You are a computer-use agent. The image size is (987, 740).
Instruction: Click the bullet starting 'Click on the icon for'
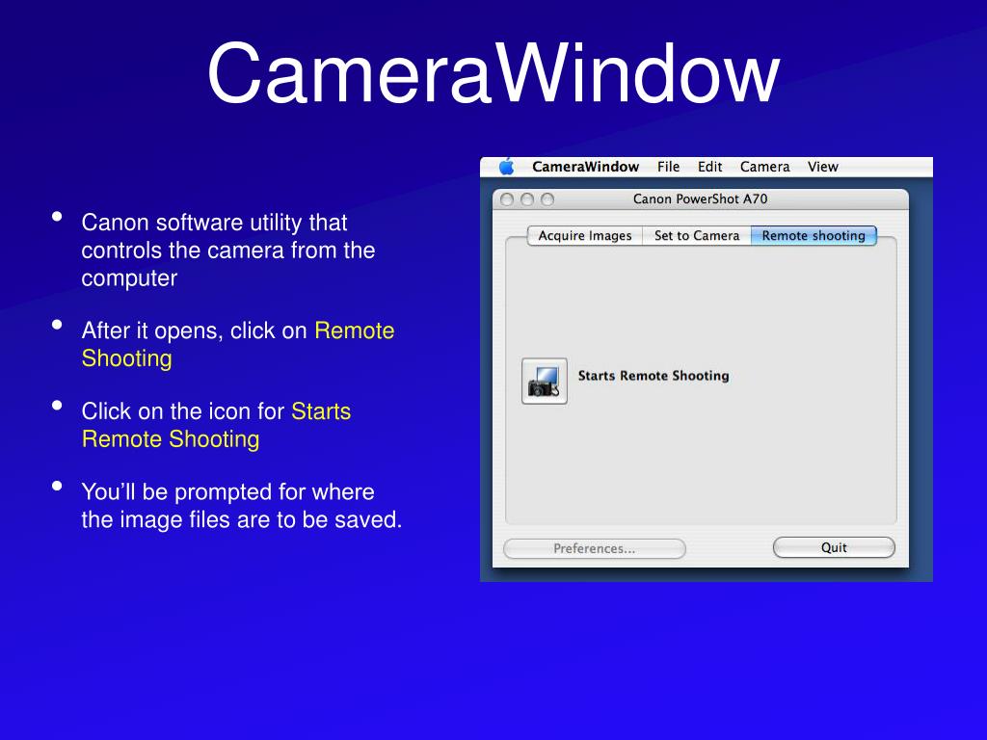pos(216,425)
